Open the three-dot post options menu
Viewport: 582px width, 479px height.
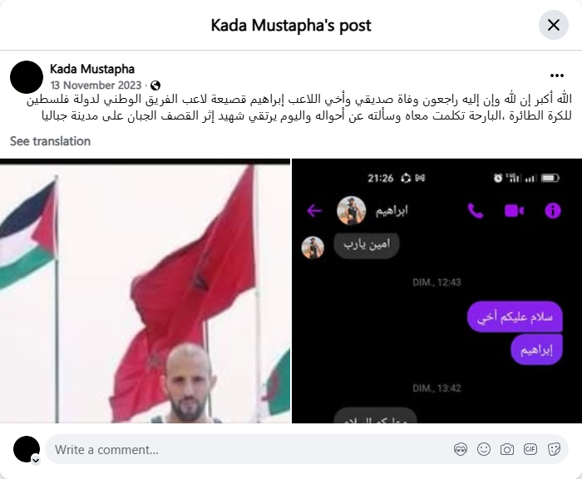tap(557, 76)
